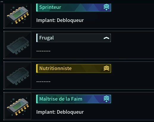Click the empty Nutritionniste chip slot icon

pyautogui.click(x=18, y=76)
